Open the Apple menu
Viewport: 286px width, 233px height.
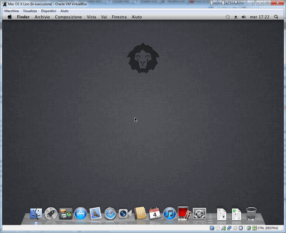tap(9, 17)
